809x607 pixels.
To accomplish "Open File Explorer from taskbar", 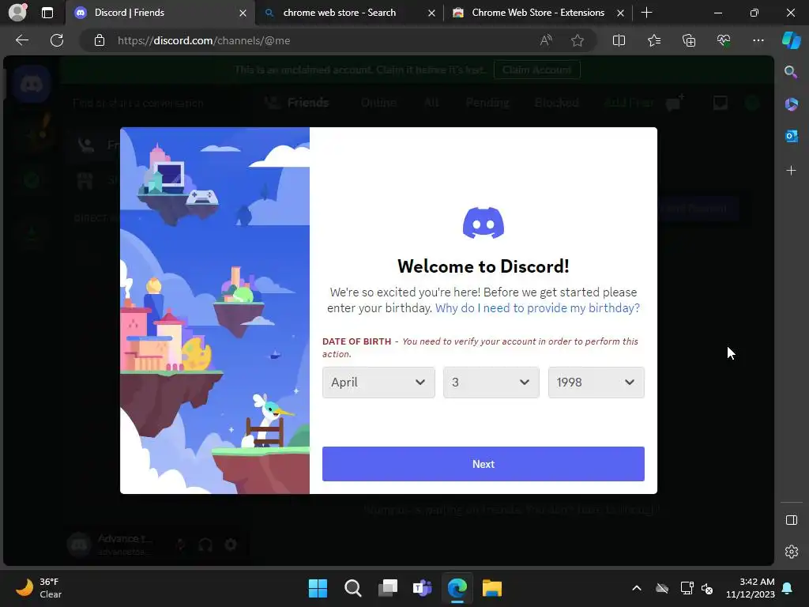I will click(491, 588).
